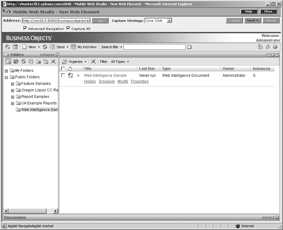This screenshot has height=230, width=283.
Task: Open the Modify link
Action: 123,81
